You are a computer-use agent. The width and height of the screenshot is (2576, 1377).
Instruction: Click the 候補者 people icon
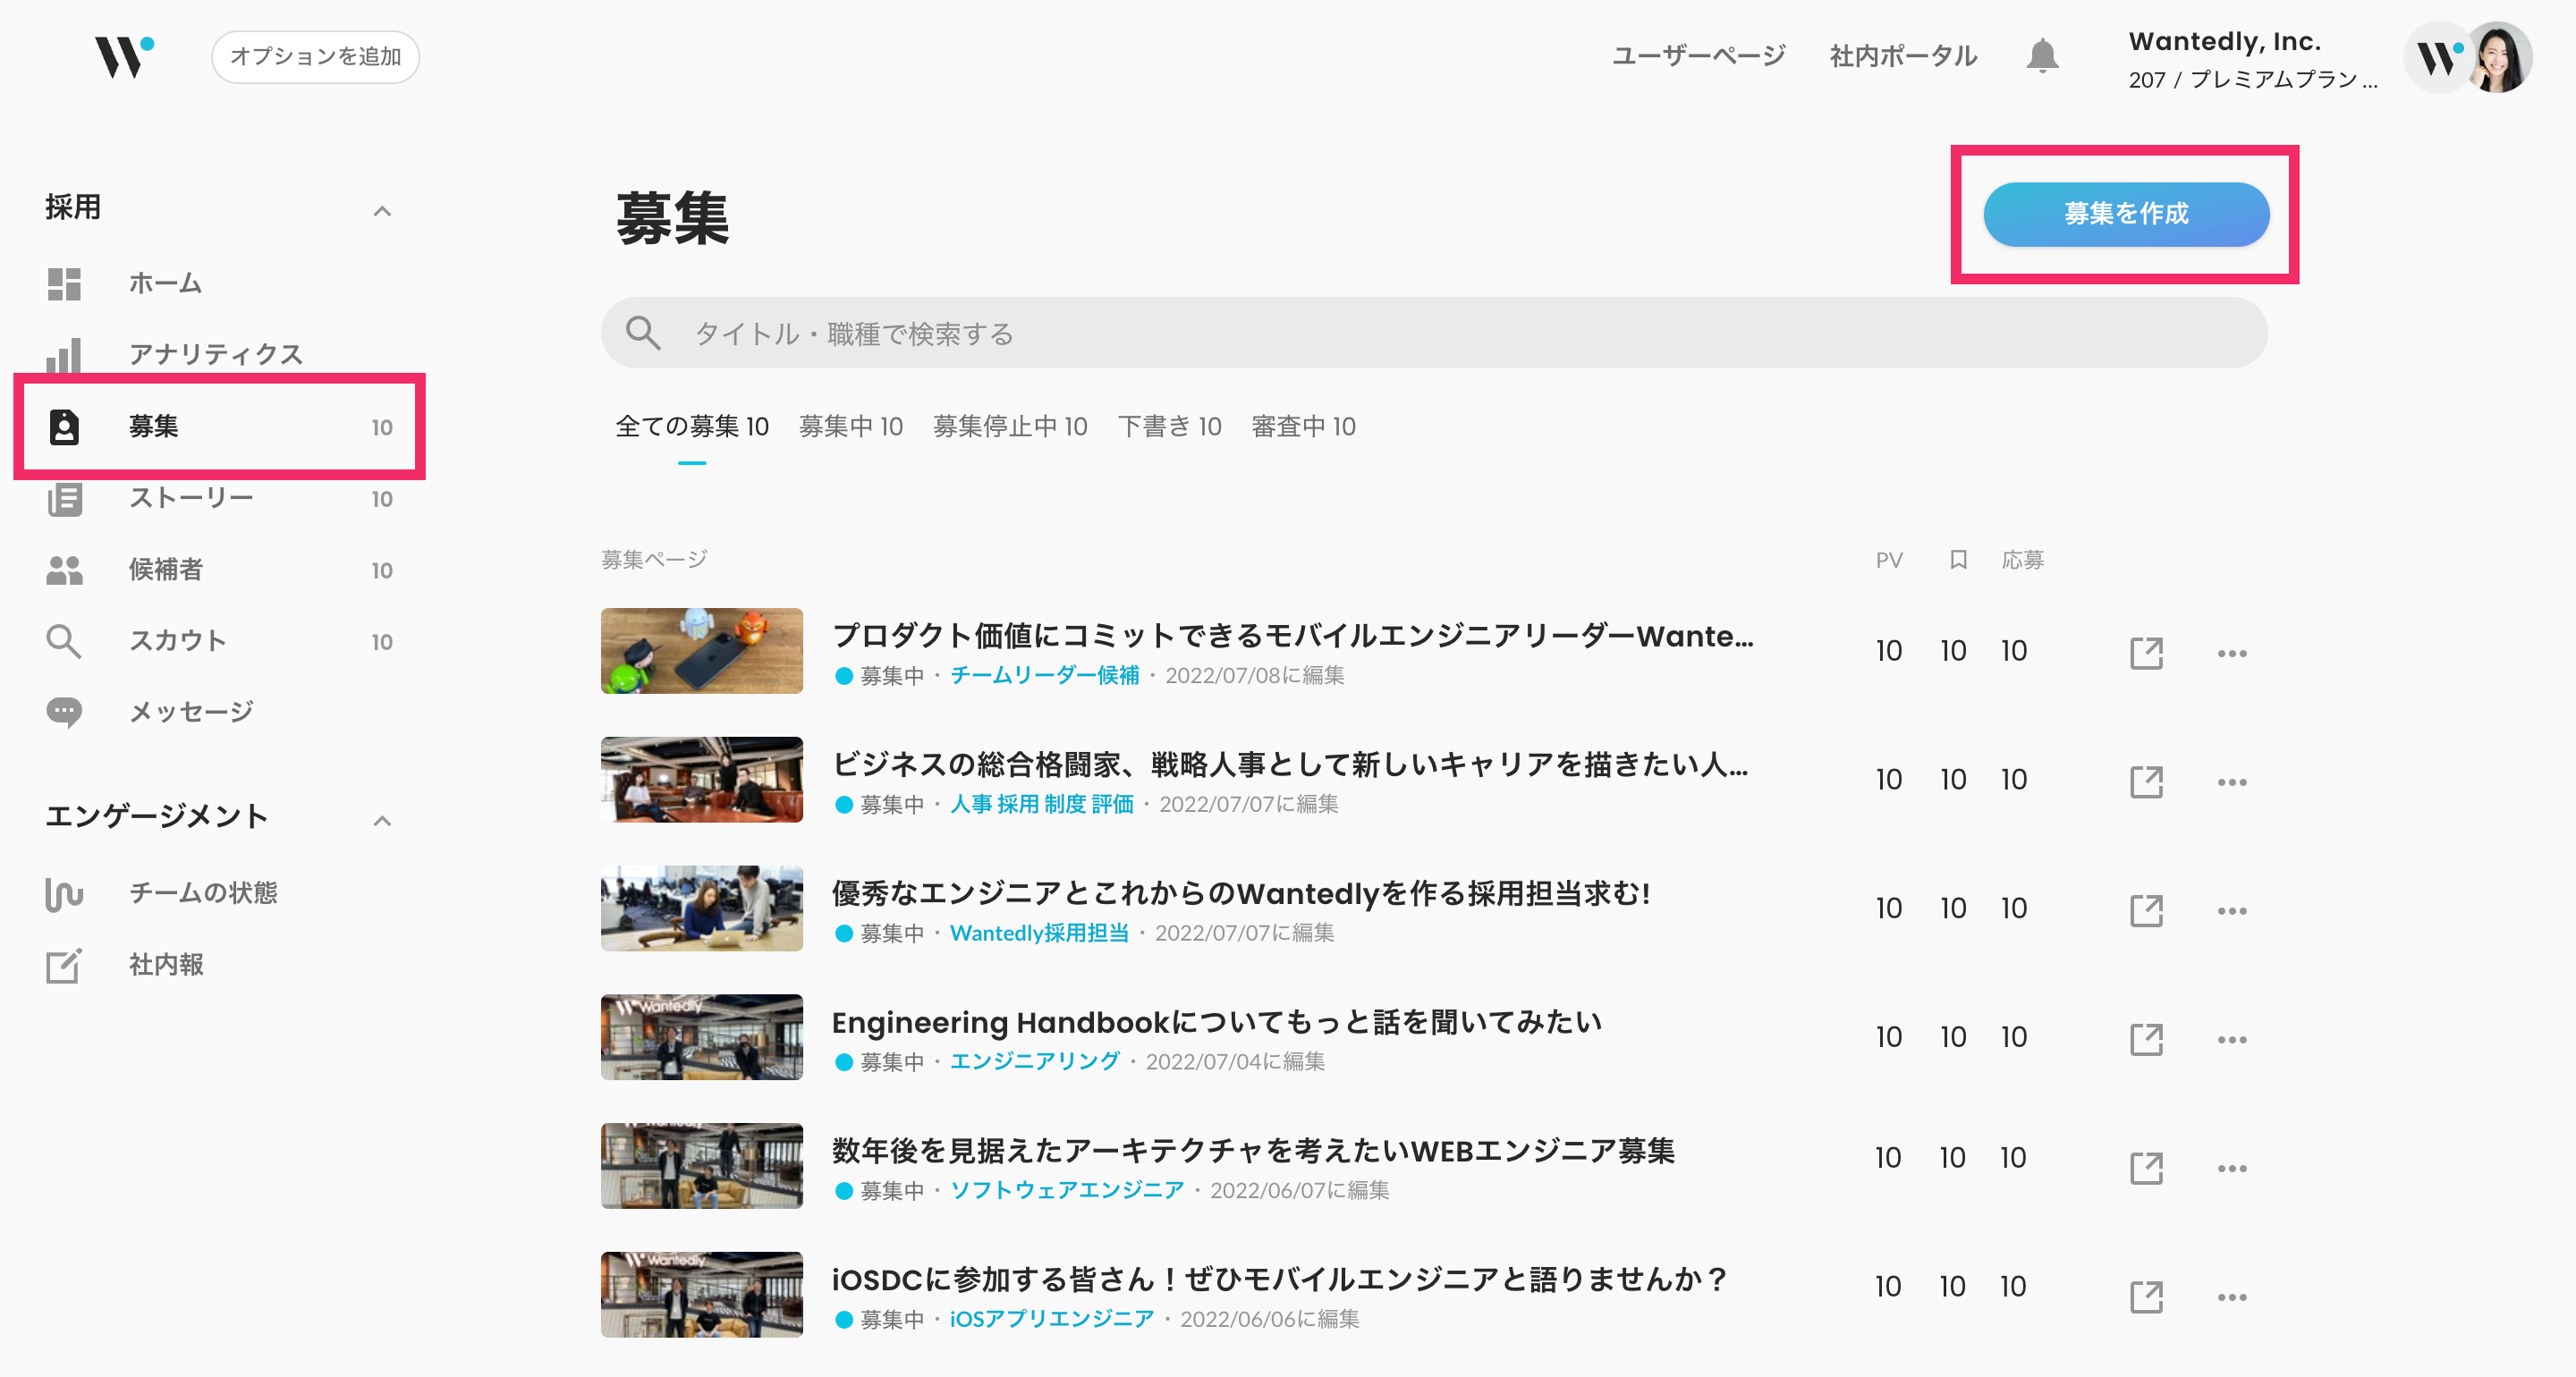point(64,570)
